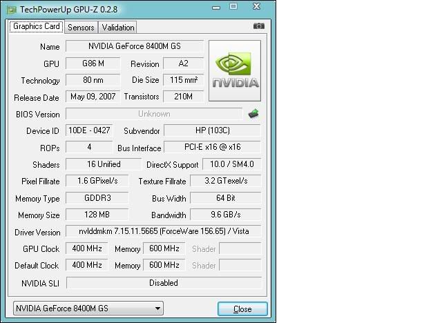Click the empty Shader field in GPU Clock row
This screenshot has width=442, height=323.
pyautogui.click(x=240, y=248)
